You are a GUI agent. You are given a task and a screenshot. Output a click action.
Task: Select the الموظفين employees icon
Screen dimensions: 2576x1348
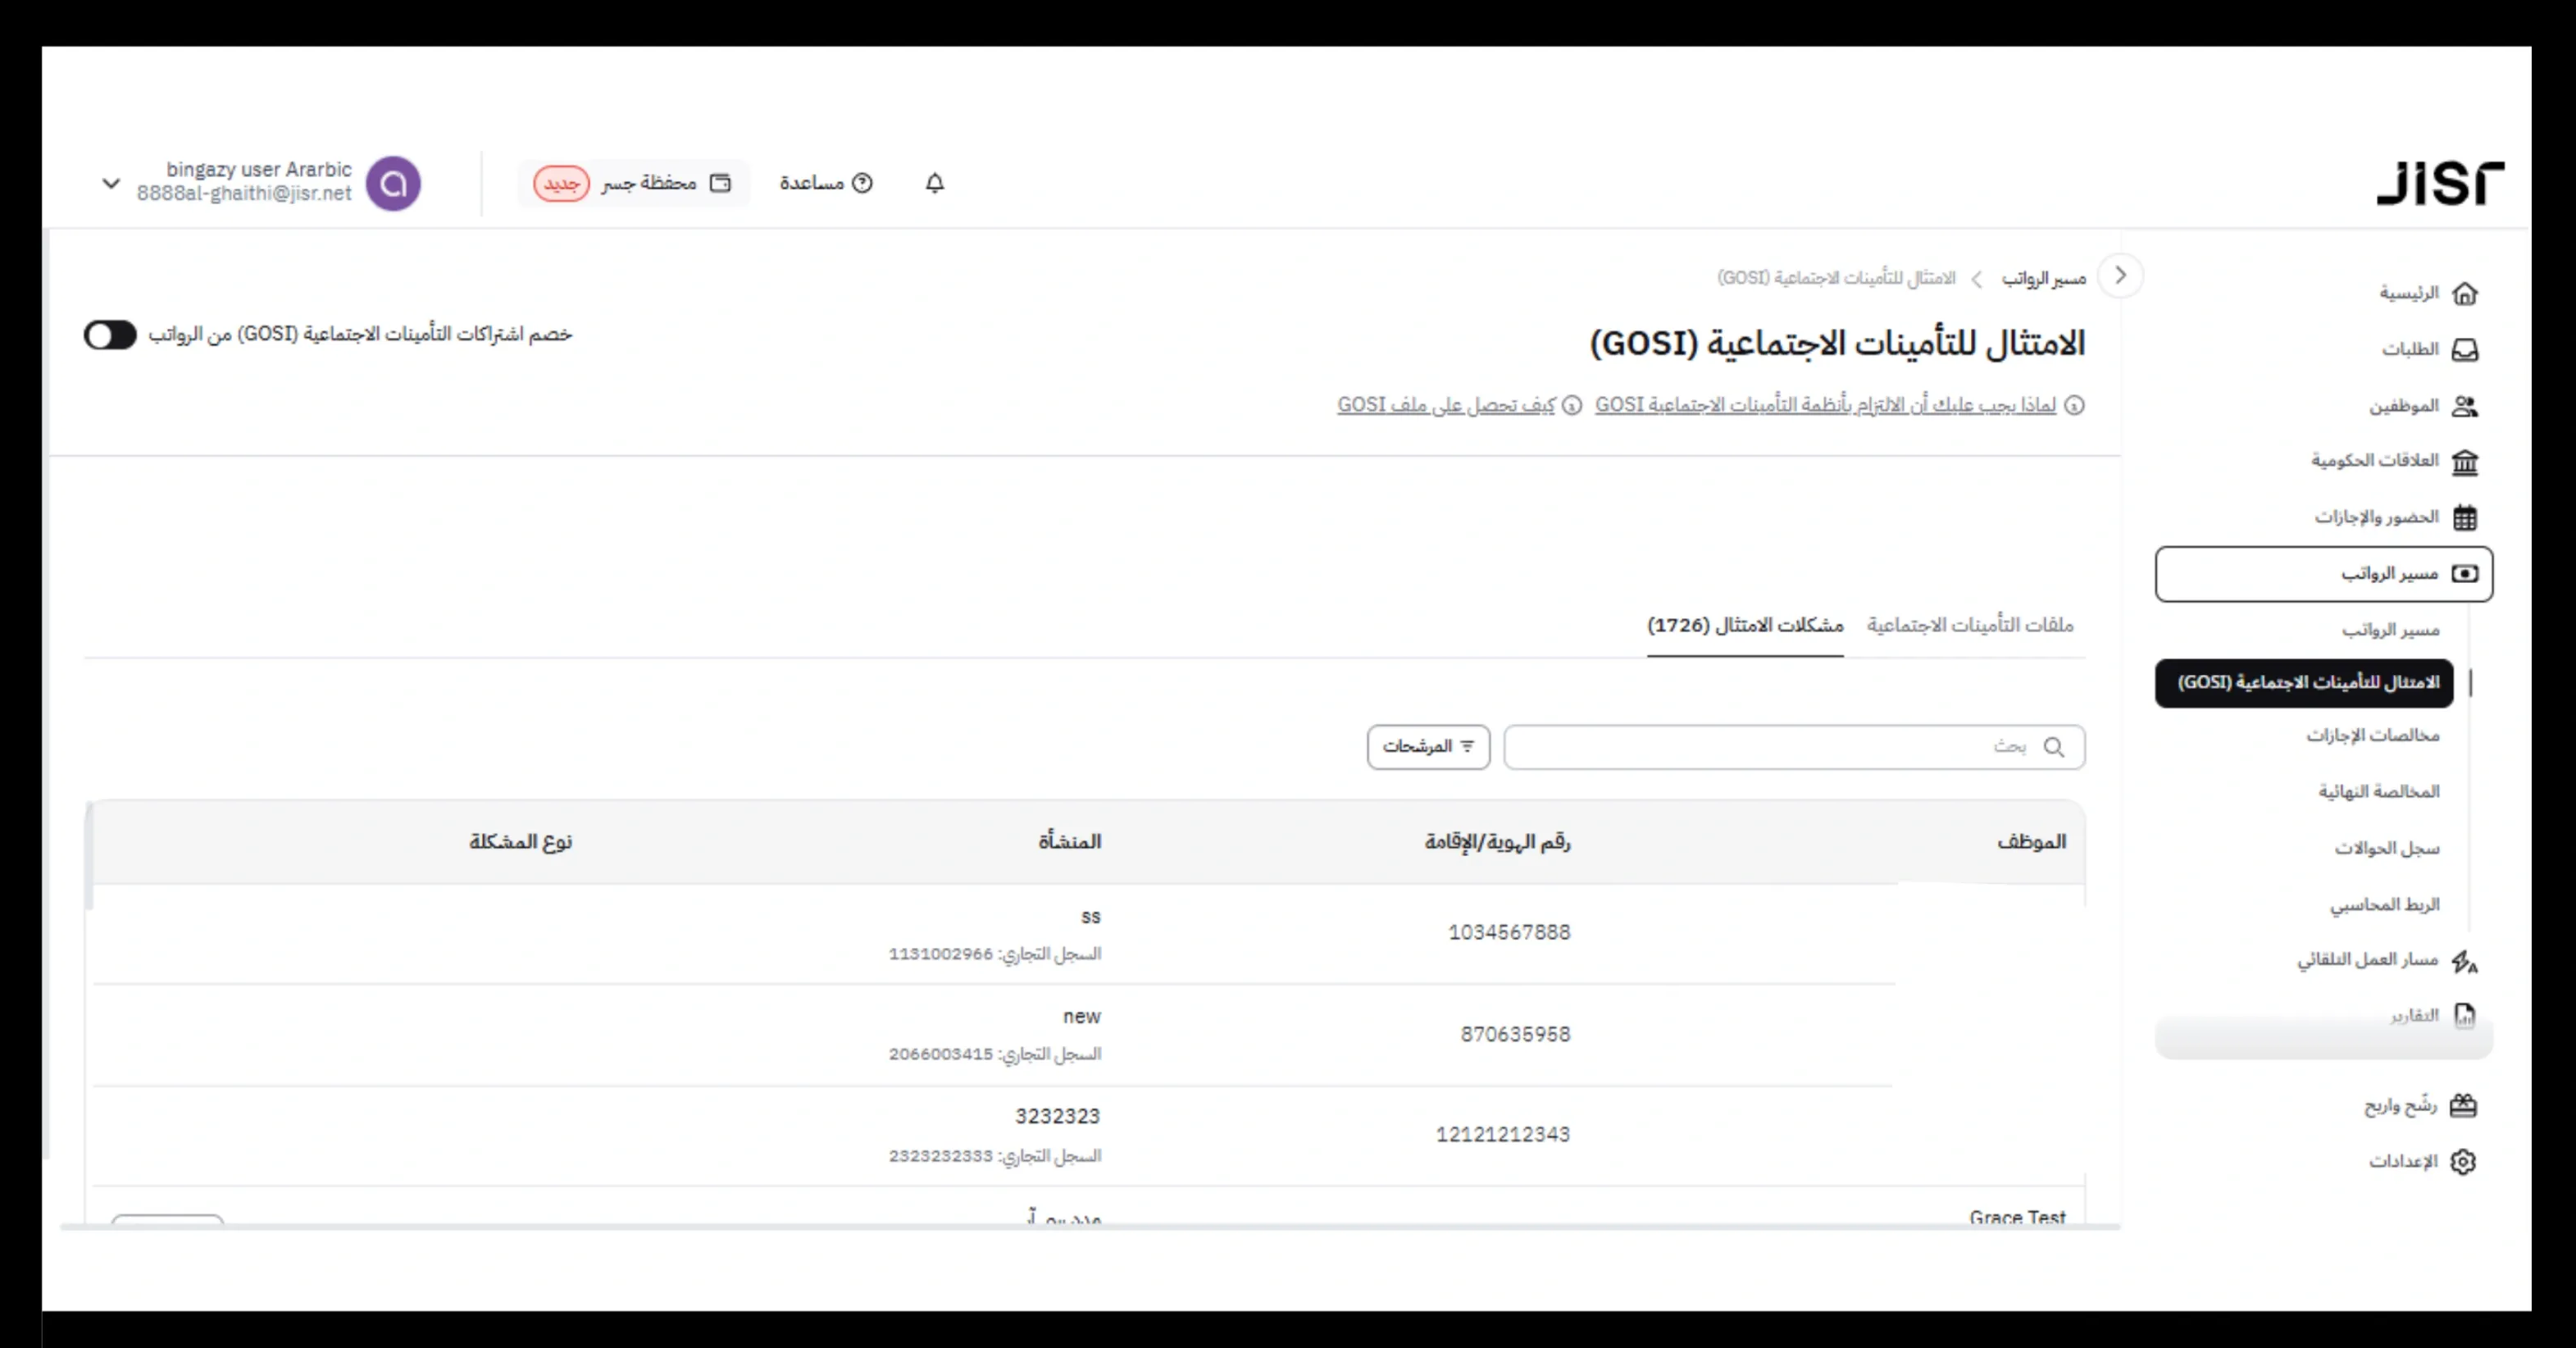[2465, 406]
